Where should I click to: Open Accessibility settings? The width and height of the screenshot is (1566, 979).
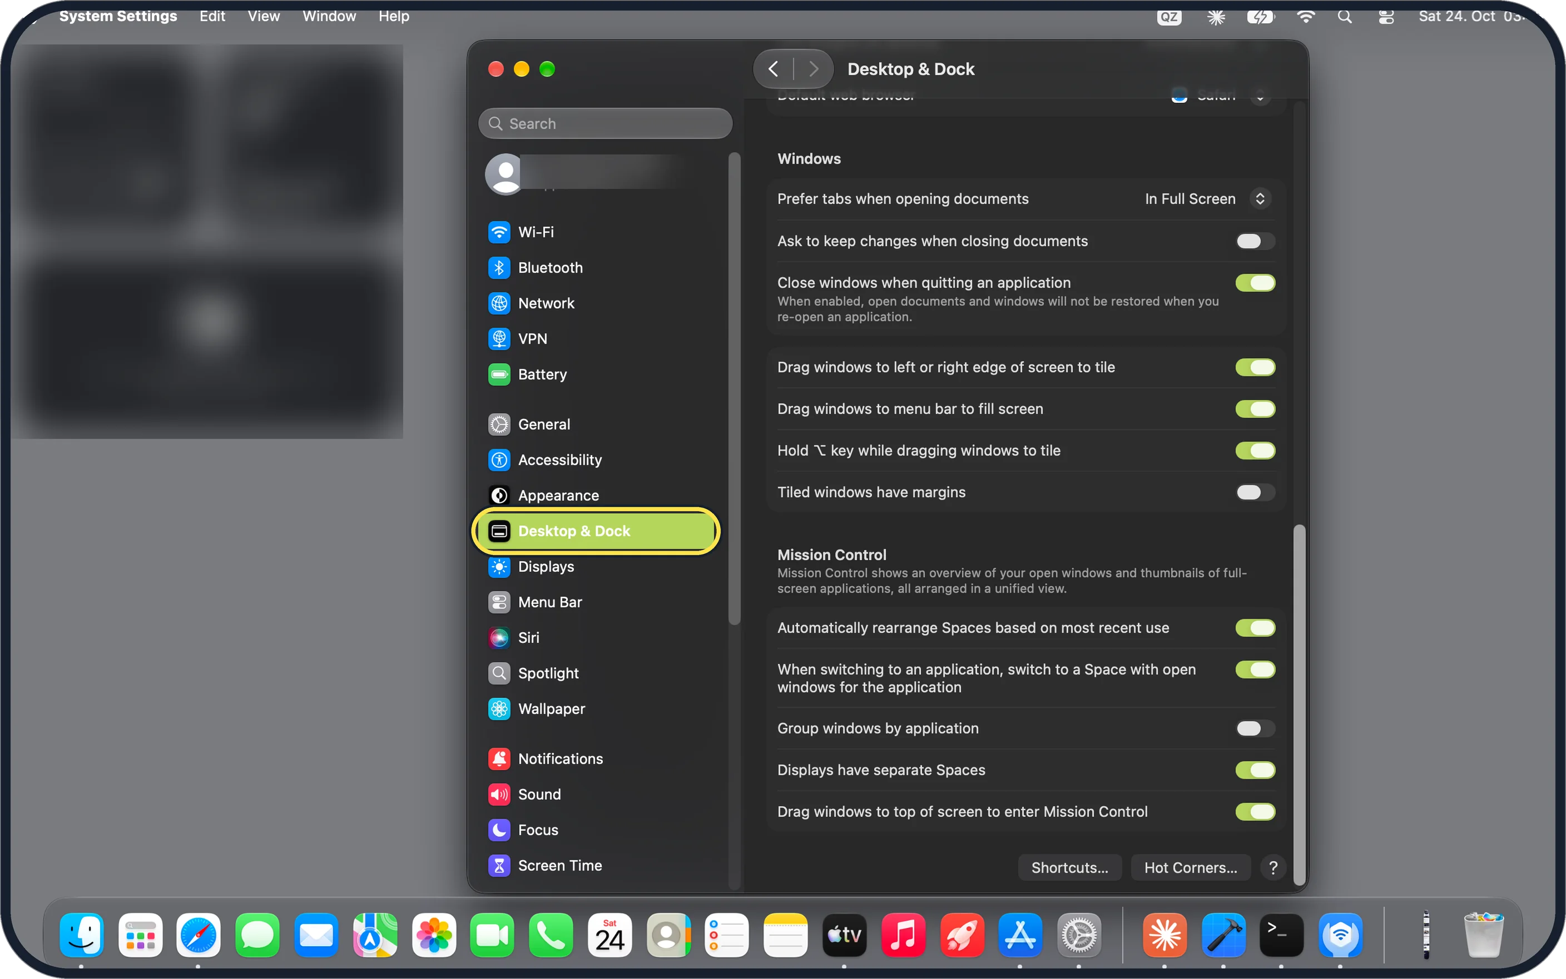point(596,459)
